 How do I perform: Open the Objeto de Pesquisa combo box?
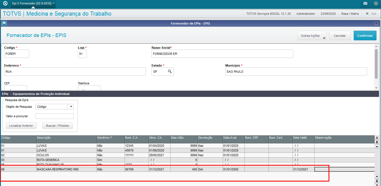click(x=55, y=107)
